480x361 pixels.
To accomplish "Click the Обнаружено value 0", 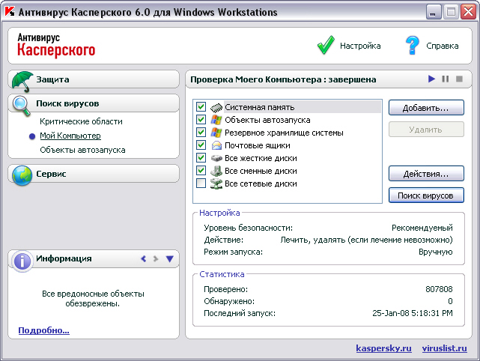I will tap(450, 301).
